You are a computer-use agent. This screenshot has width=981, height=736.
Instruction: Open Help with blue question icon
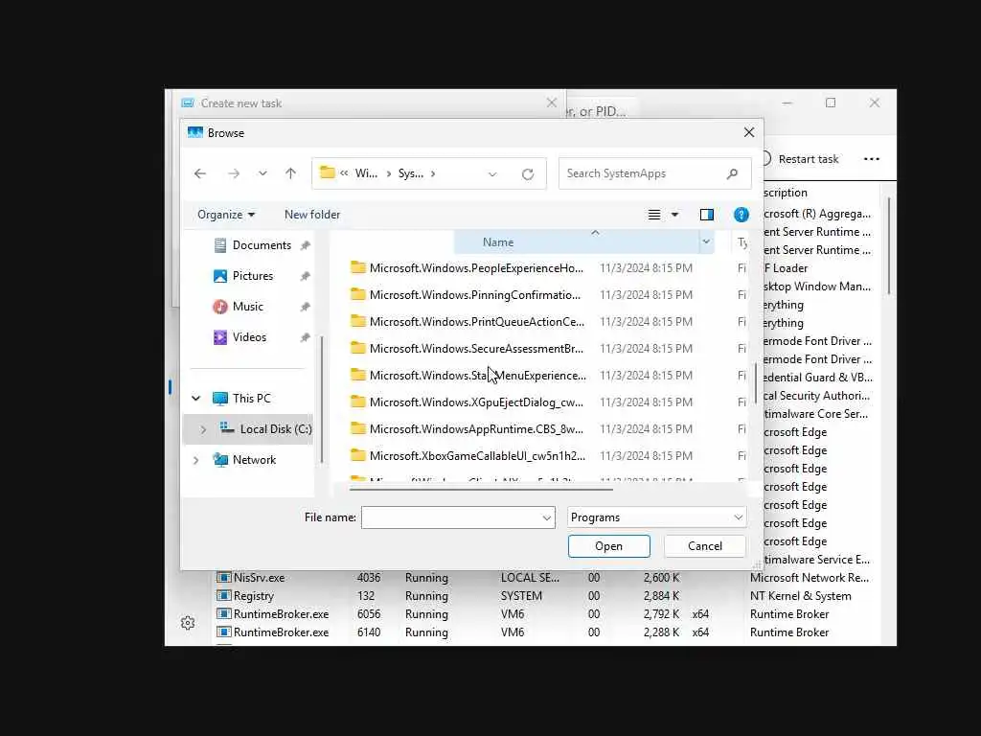click(741, 215)
